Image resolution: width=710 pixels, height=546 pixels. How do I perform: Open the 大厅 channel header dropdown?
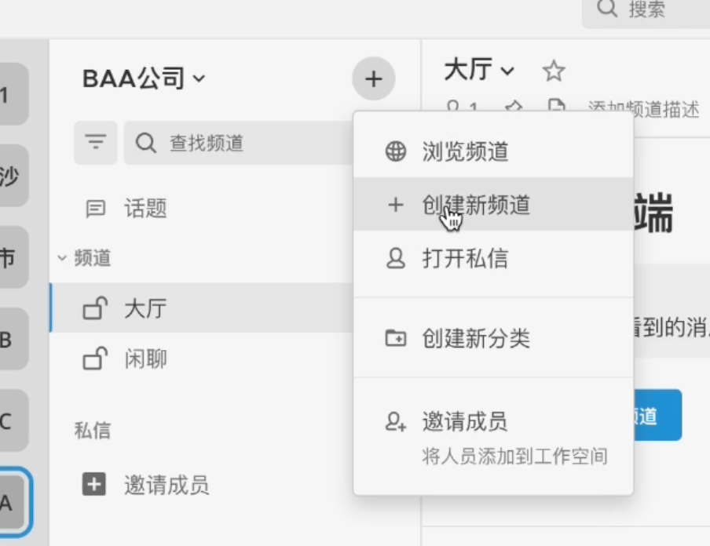tap(479, 71)
